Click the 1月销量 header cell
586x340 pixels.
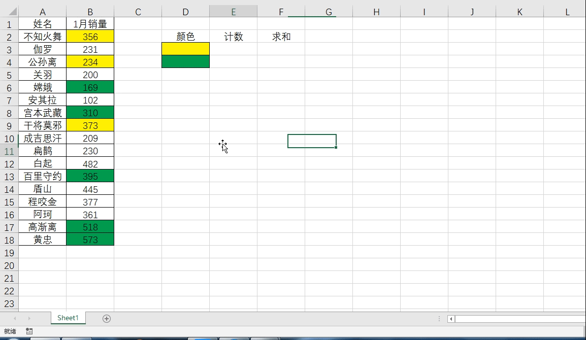pyautogui.click(x=90, y=24)
